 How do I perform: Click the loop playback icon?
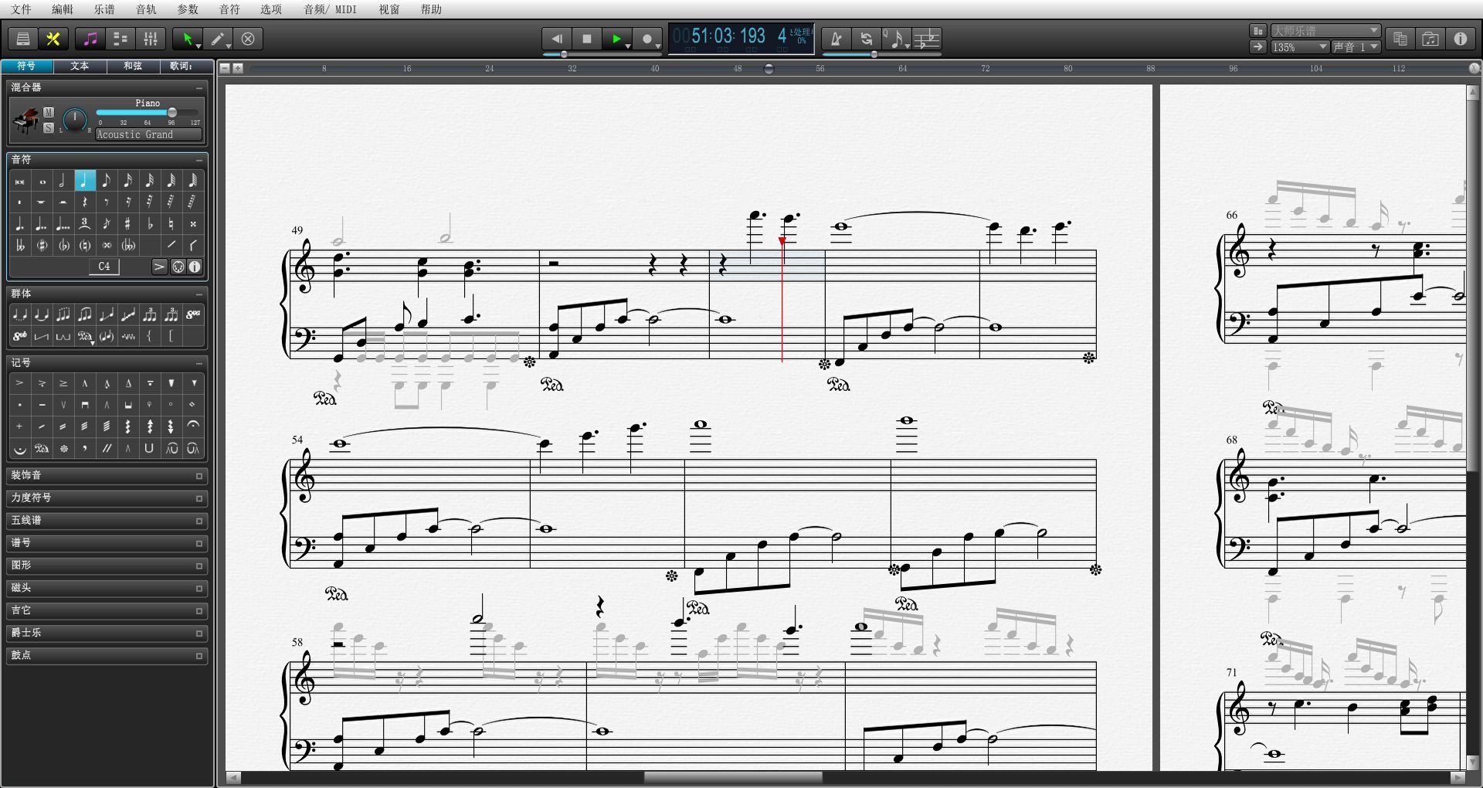(x=866, y=39)
